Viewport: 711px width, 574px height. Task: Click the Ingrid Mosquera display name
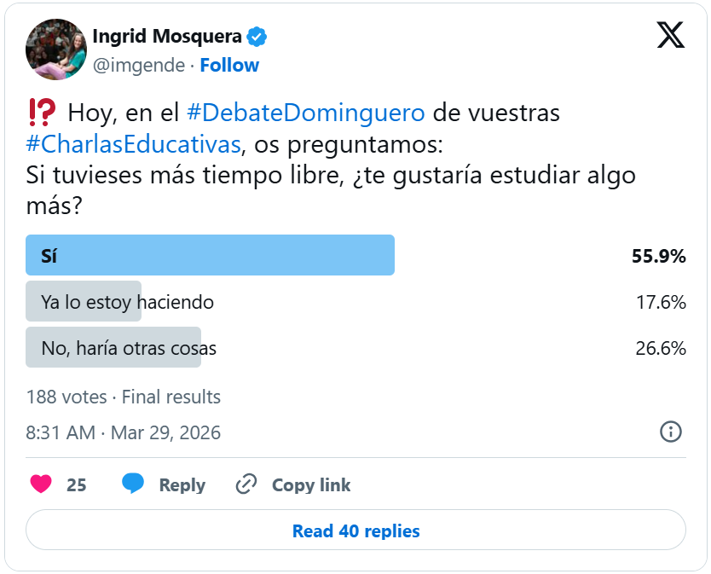[166, 37]
